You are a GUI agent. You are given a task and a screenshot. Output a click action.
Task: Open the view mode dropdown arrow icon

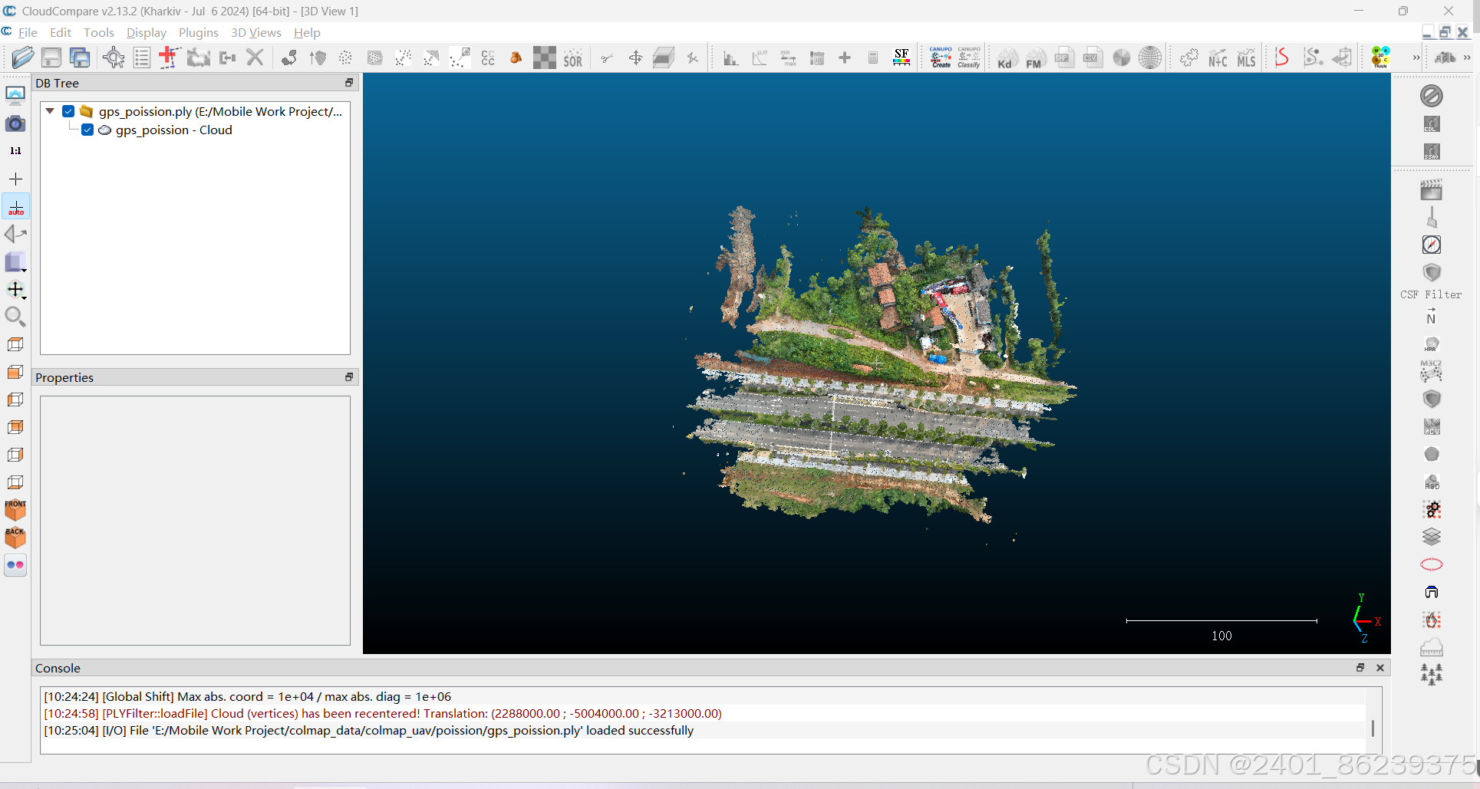coord(15,262)
